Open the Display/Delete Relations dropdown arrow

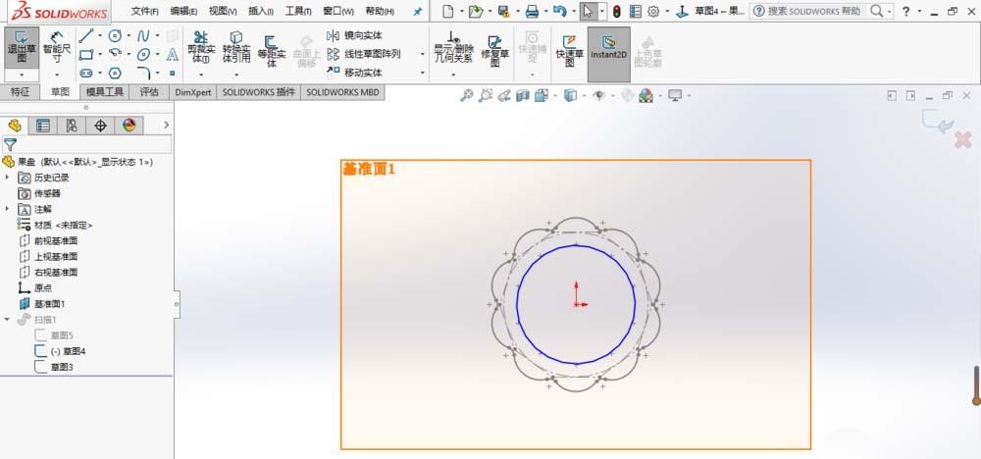(453, 75)
